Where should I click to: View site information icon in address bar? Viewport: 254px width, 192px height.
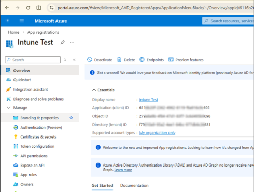click(x=51, y=8)
